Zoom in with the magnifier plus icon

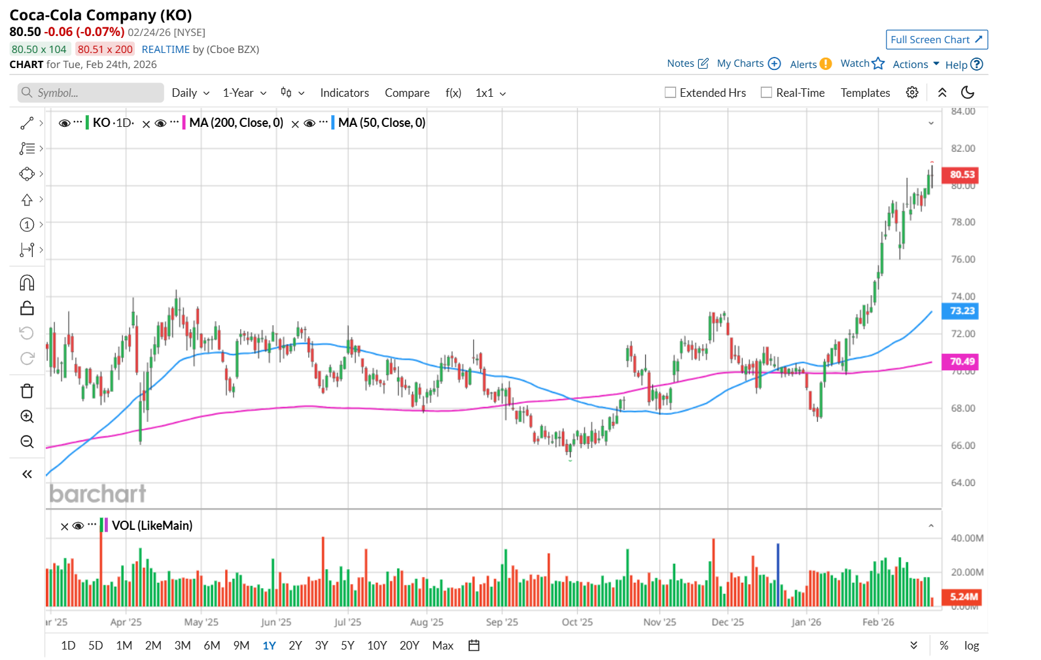point(27,417)
